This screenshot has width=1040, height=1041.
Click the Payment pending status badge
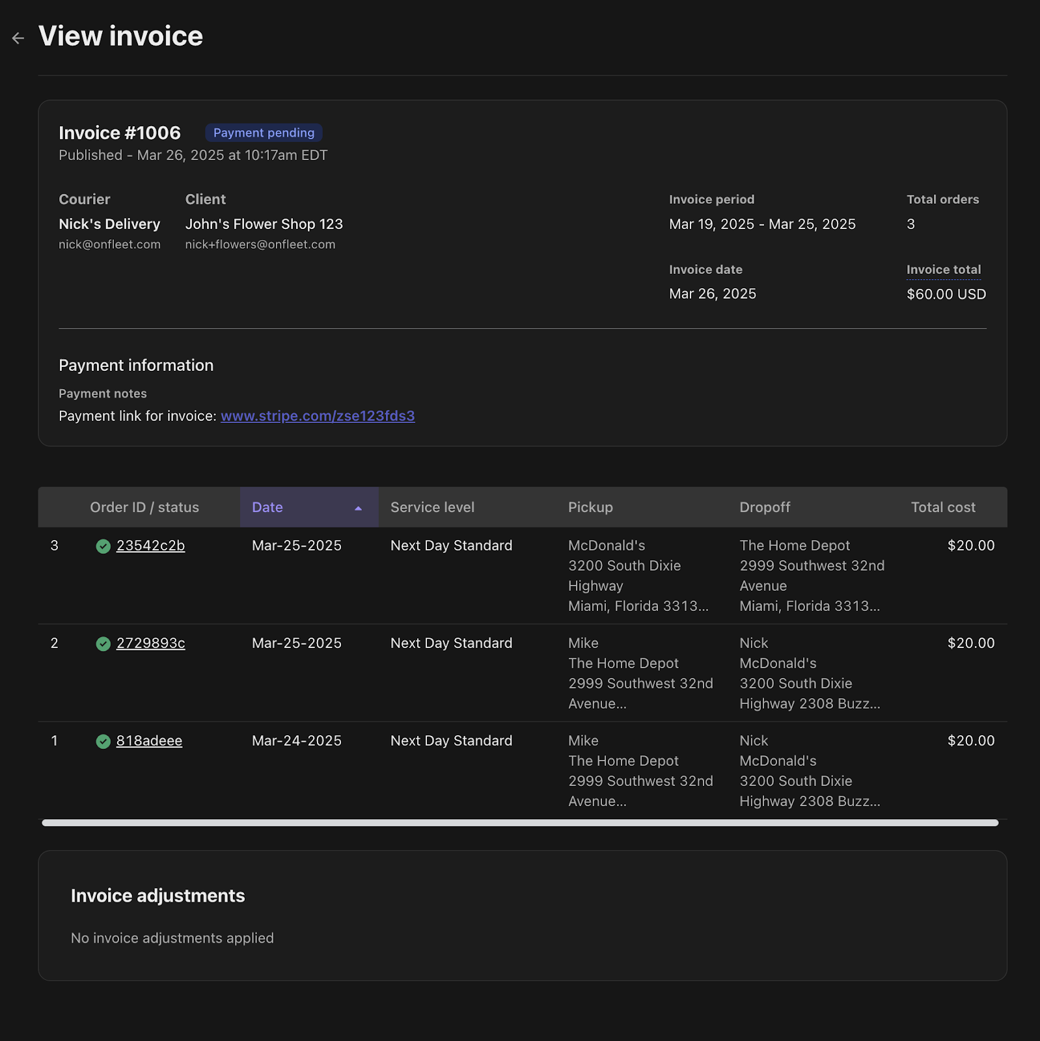[264, 133]
